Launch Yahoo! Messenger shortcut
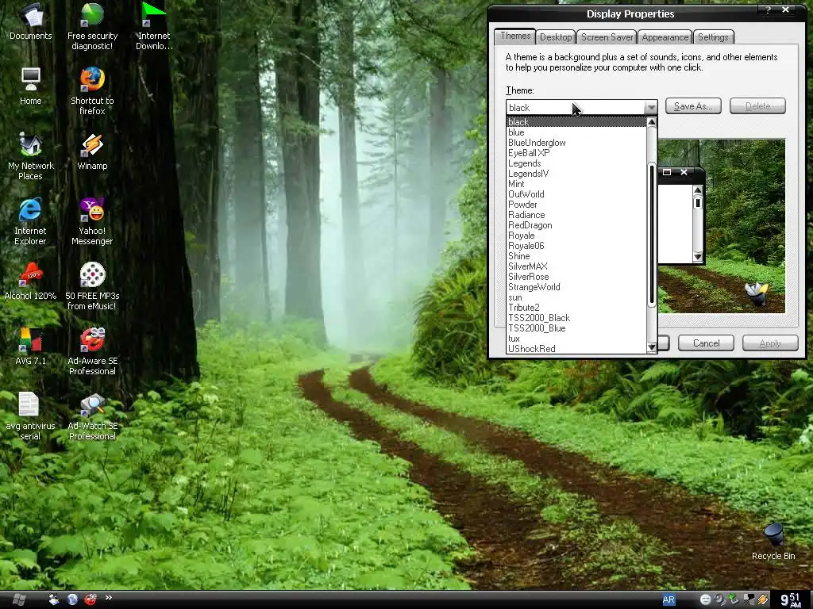 92,222
